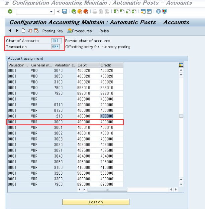Click the Create New Session icon
Viewport: 205px width, 209px height.
tap(143, 11)
